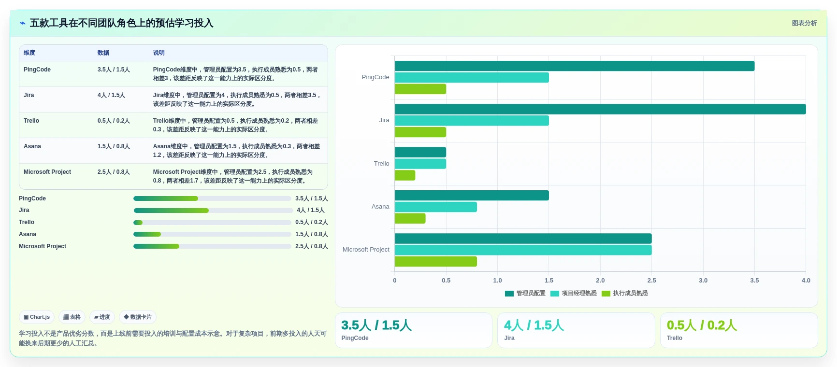Click the 数据 column header
837x367 pixels.
coord(103,53)
